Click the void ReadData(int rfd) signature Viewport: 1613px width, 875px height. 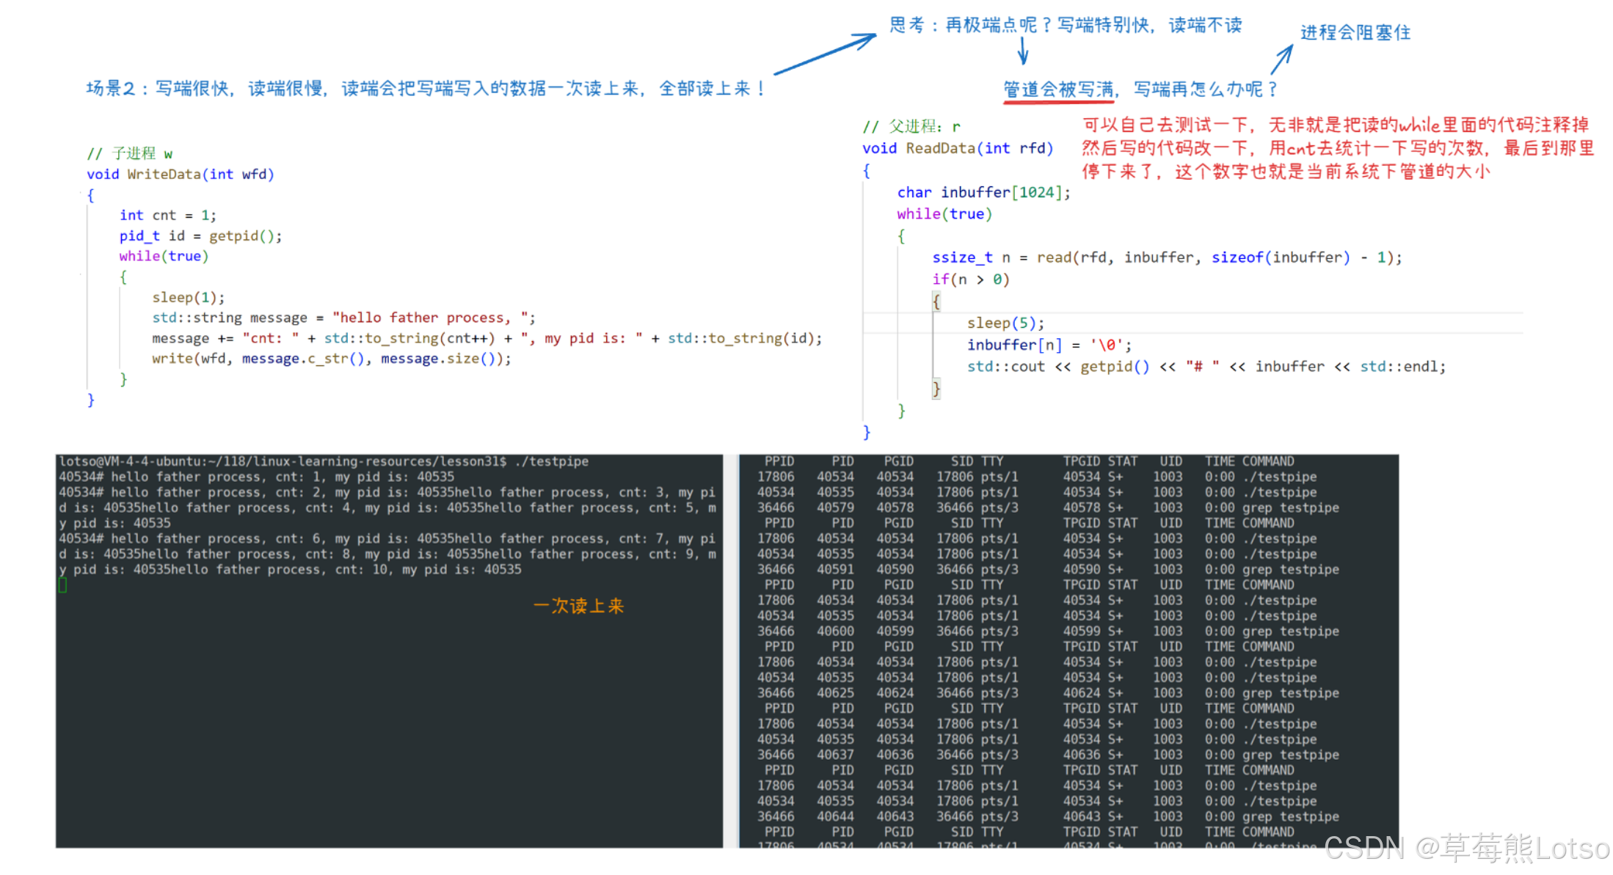click(x=957, y=148)
